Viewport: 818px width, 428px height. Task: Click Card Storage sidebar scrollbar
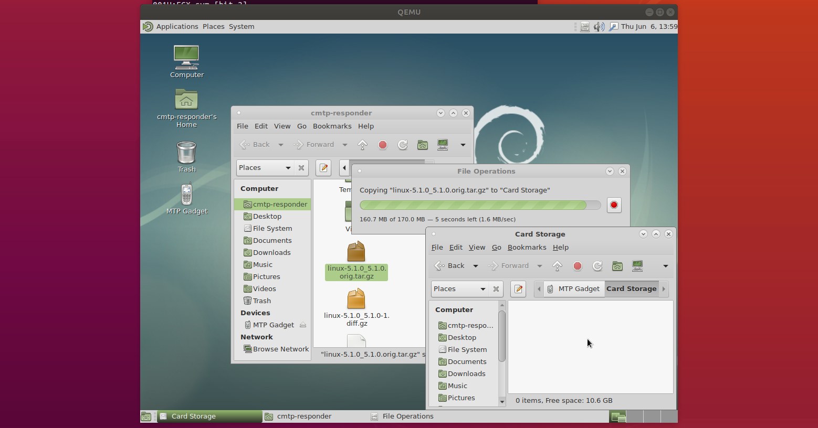click(502, 336)
